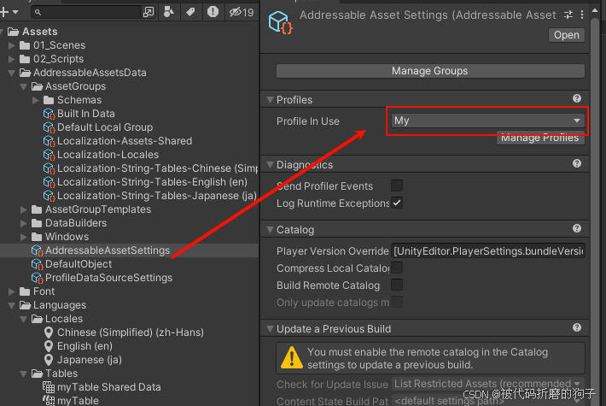Select the Built In Data asset icon
This screenshot has height=406, width=606.
click(49, 114)
